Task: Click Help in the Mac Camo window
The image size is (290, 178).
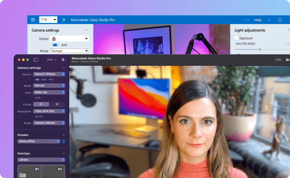Action: pos(278,60)
